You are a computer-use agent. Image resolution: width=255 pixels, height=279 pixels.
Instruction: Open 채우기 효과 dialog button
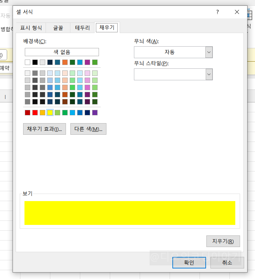45,129
